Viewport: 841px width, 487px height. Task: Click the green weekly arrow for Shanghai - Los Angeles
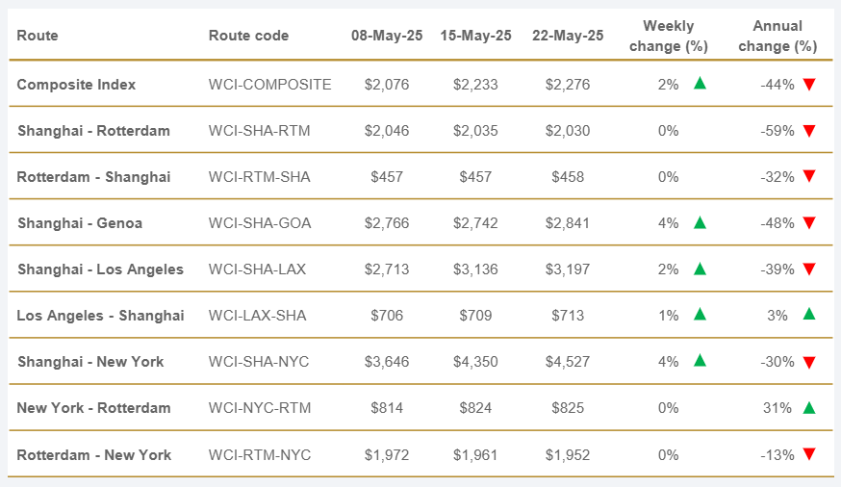point(700,269)
